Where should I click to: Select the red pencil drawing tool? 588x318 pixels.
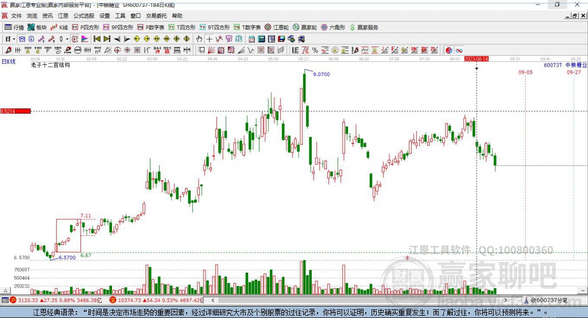point(8,51)
